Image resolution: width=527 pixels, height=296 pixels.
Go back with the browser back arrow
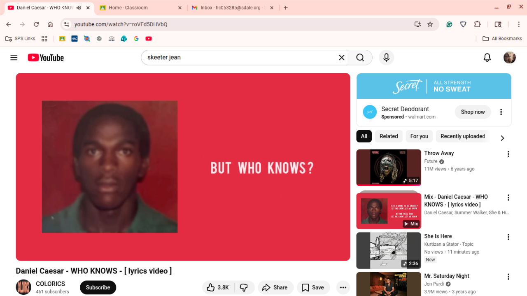click(x=9, y=24)
